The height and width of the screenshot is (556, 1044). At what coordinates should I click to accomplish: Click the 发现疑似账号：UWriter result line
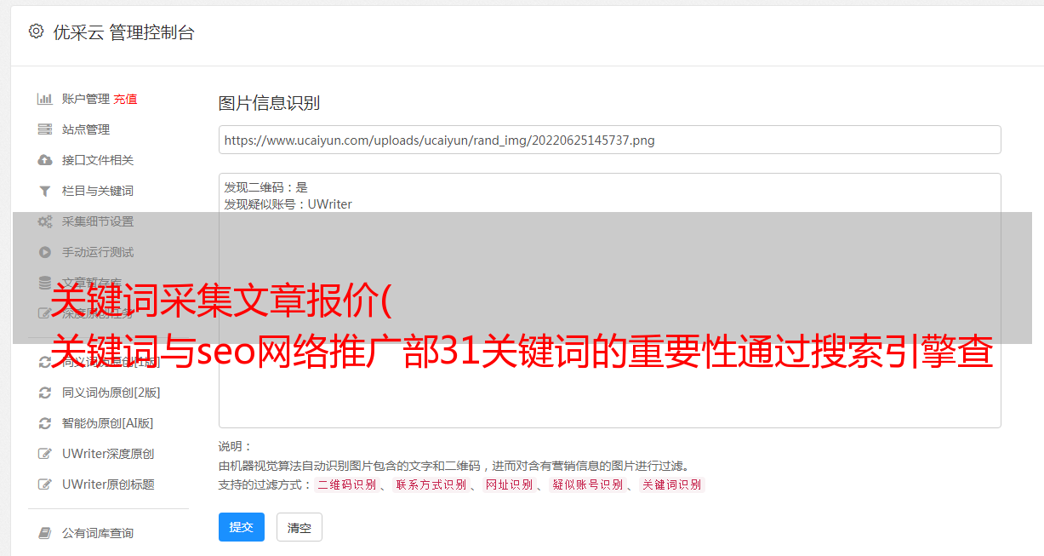coord(288,204)
